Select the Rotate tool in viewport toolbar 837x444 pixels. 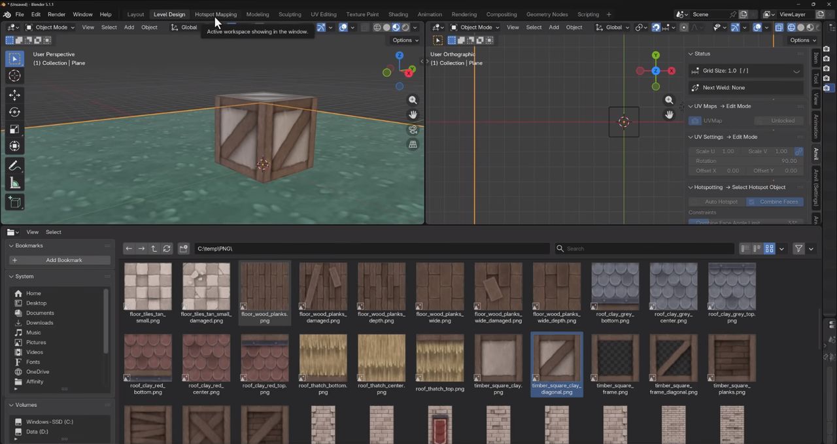coord(14,112)
